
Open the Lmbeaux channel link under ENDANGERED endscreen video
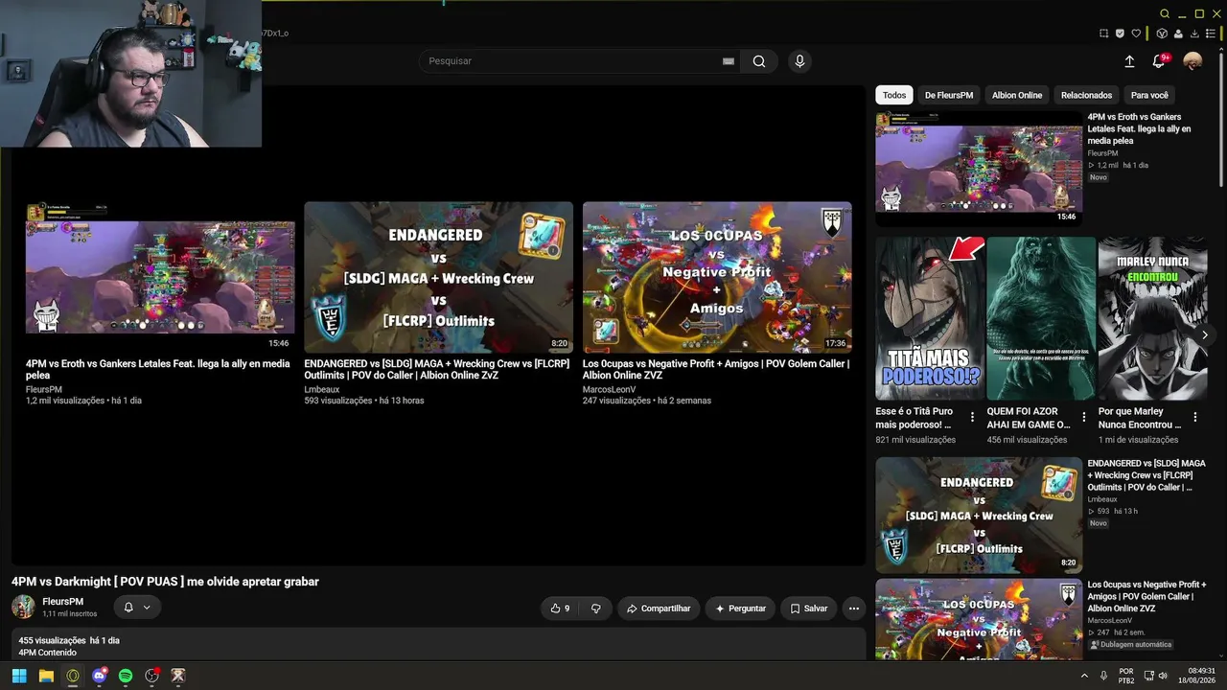coord(322,390)
